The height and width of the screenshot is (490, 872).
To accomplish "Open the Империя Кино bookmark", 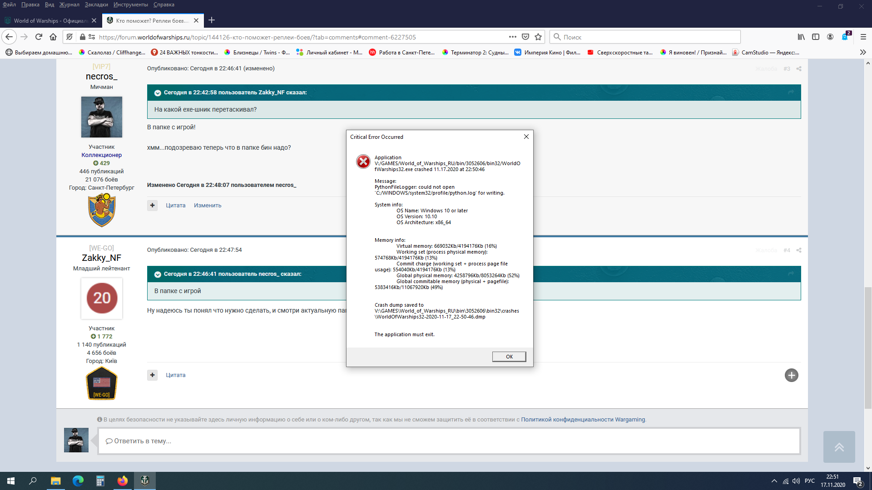I will (x=548, y=52).
